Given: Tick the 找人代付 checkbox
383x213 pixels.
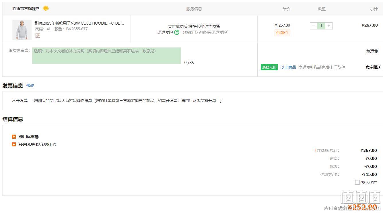Looking at the screenshot, I should tap(357, 182).
